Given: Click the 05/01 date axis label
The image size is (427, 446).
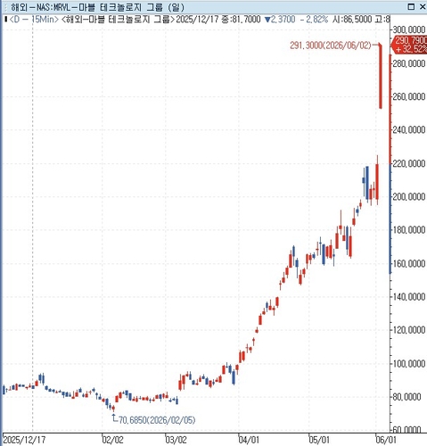Looking at the screenshot, I should coord(319,440).
